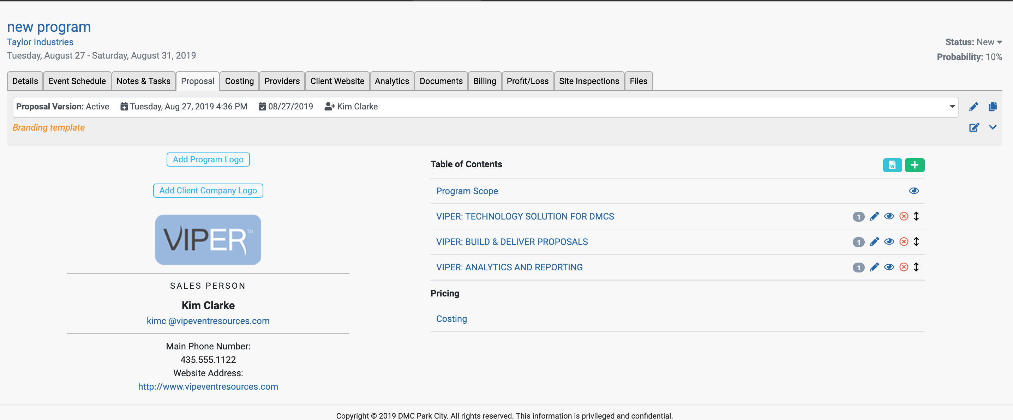Click count badge on BUILD & DELIVER row

(x=858, y=242)
